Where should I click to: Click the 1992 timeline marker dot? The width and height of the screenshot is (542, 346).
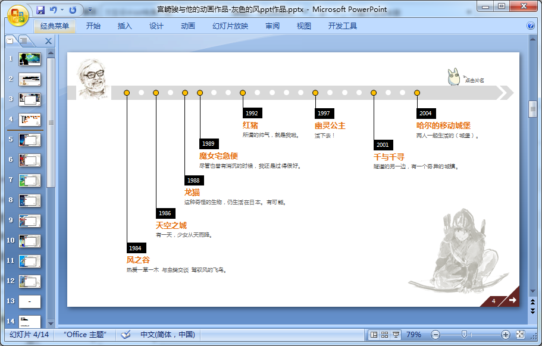pos(243,93)
